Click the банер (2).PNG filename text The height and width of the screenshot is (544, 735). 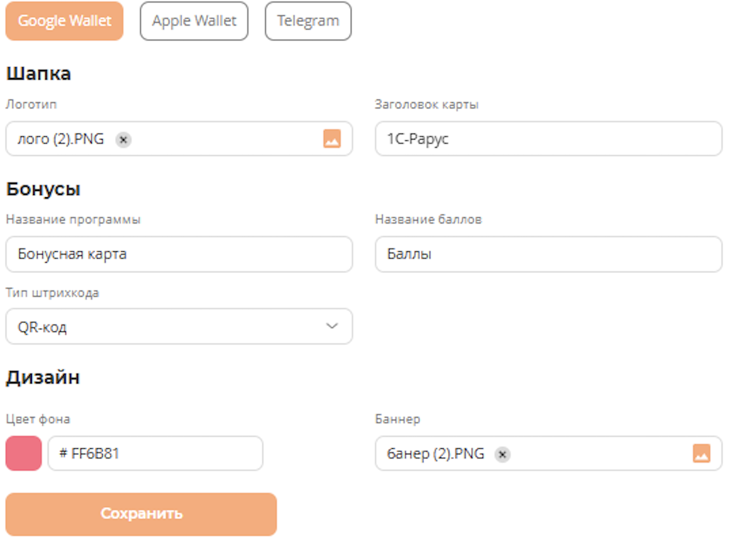pos(436,454)
